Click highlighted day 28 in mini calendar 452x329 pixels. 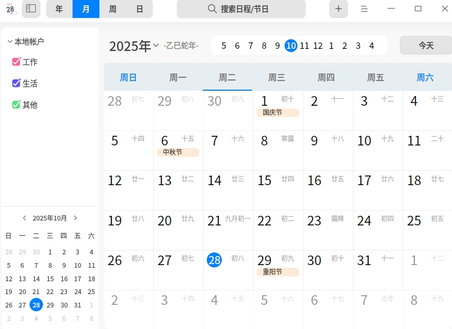pyautogui.click(x=36, y=305)
